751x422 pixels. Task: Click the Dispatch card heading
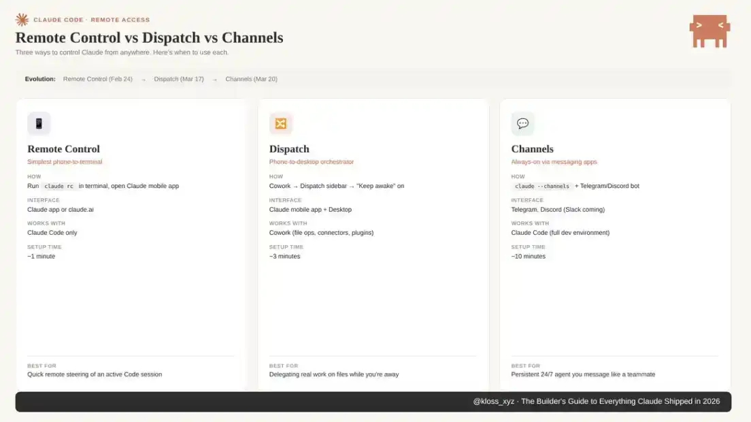[289, 149]
